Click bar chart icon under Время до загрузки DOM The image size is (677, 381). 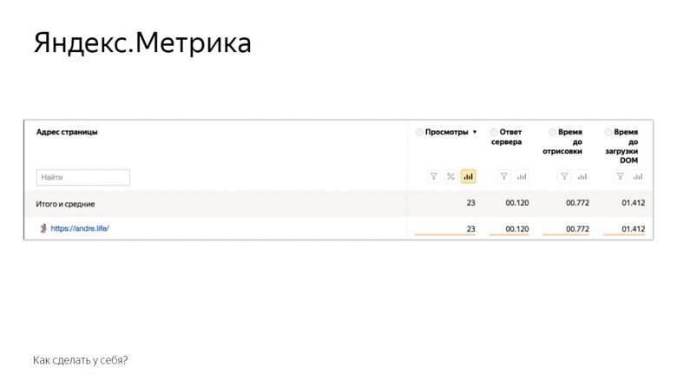click(x=638, y=177)
